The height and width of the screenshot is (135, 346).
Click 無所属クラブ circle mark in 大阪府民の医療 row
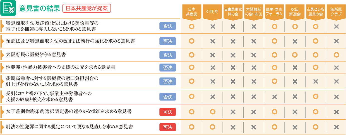click(336, 55)
